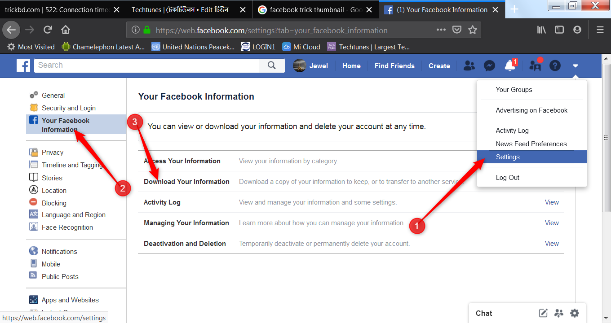This screenshot has height=323, width=611.
Task: Click the Pocket save icon
Action: [457, 30]
